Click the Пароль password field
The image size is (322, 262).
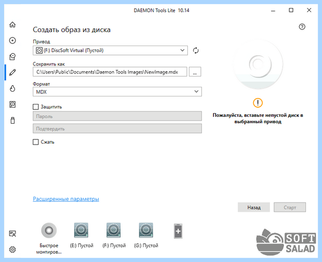(117, 116)
